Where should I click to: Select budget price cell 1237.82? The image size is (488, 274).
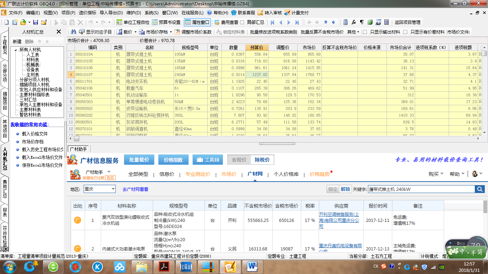(x=257, y=75)
